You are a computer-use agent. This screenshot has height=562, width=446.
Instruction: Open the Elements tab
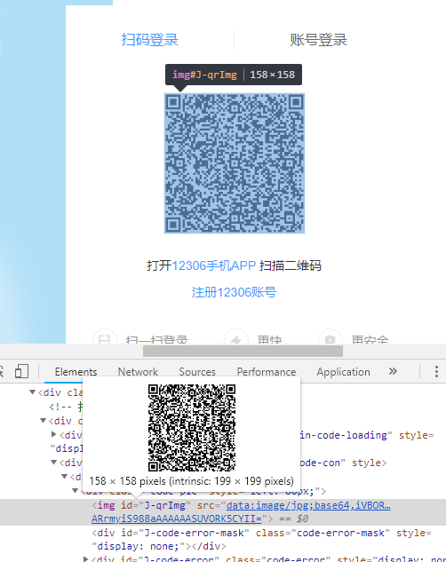tap(76, 372)
